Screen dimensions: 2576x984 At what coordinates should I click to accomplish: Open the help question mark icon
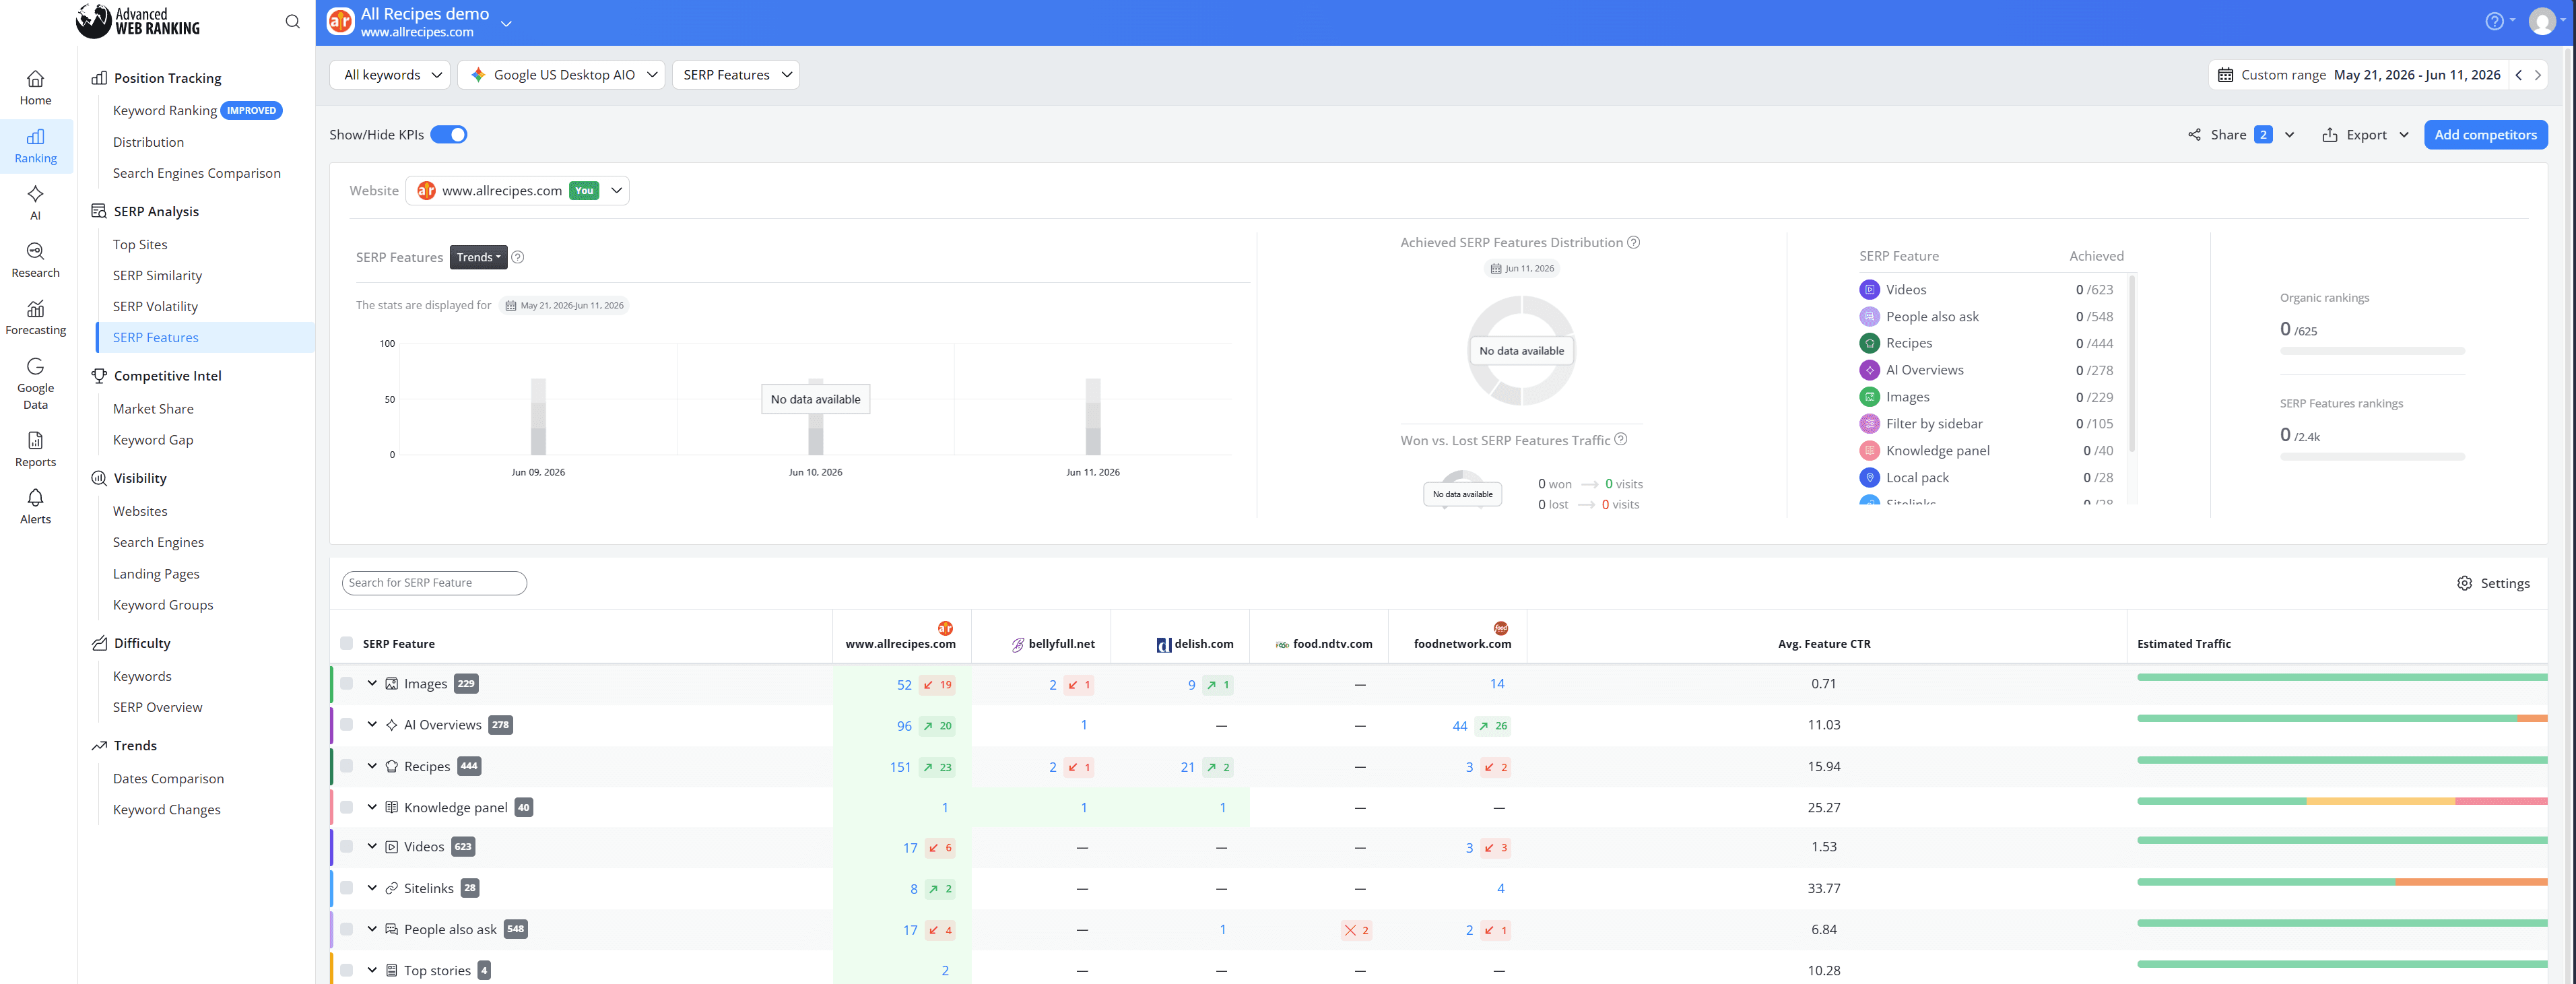[2494, 21]
